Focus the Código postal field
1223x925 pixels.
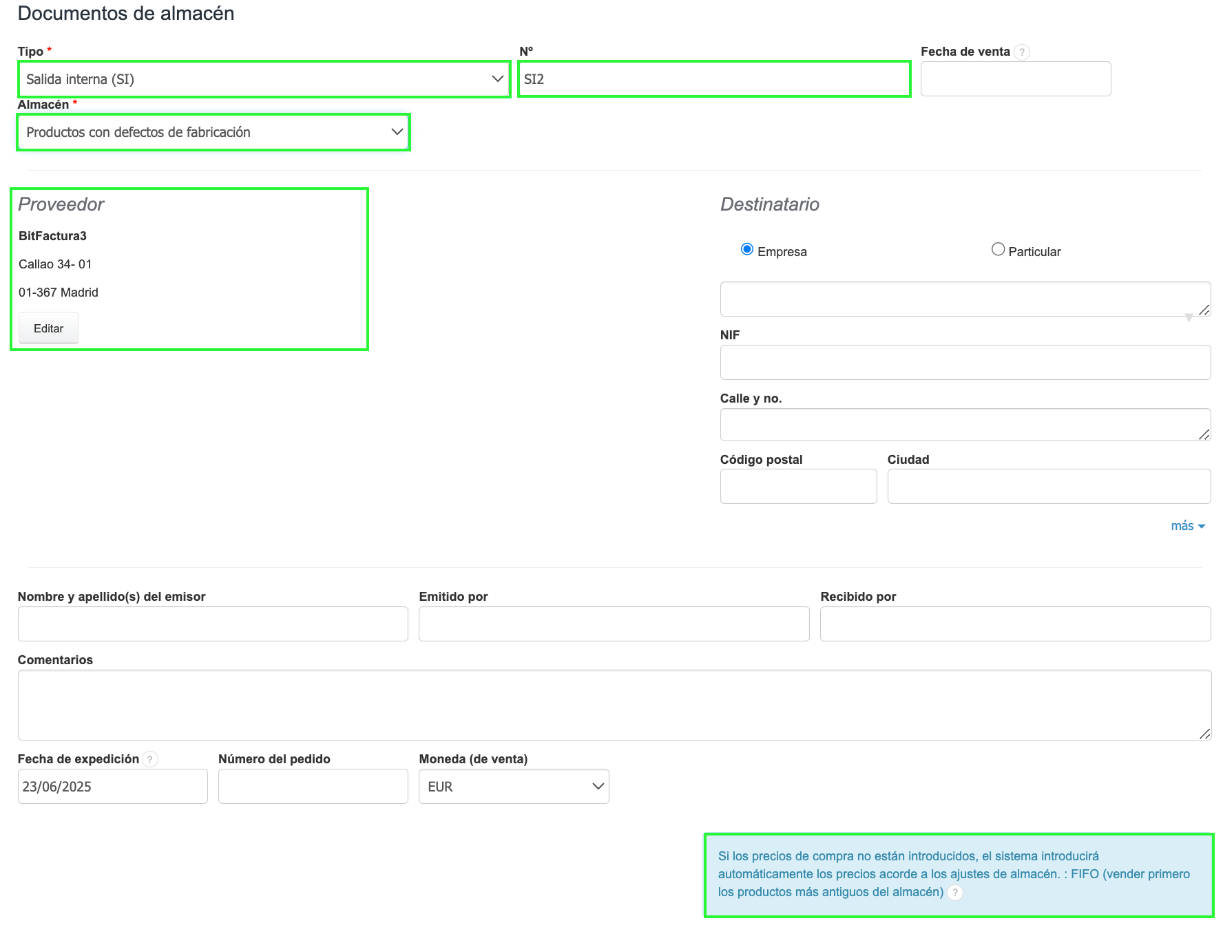coord(798,487)
